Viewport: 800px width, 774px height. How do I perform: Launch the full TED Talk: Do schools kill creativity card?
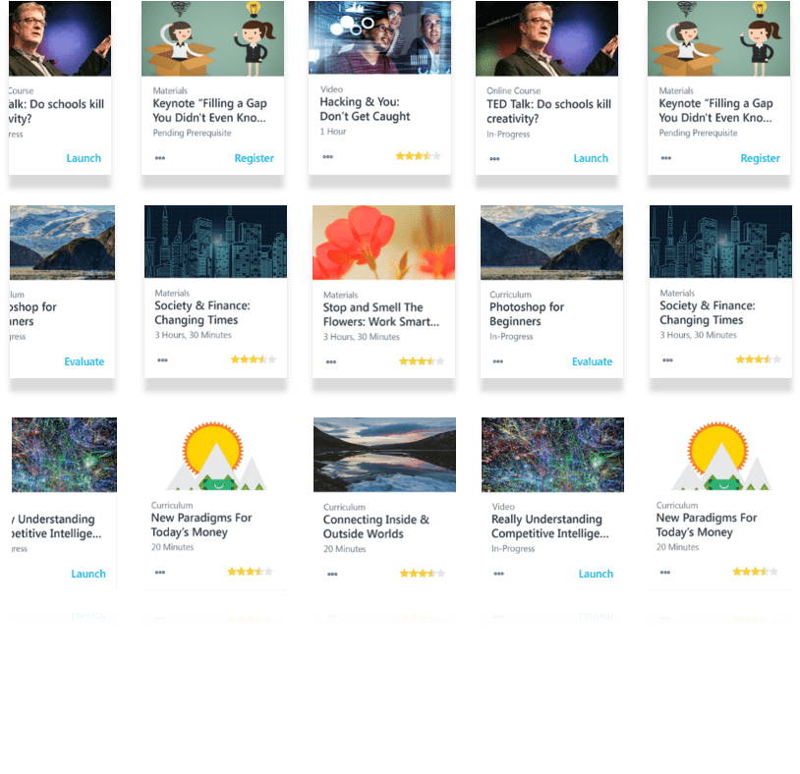click(591, 158)
